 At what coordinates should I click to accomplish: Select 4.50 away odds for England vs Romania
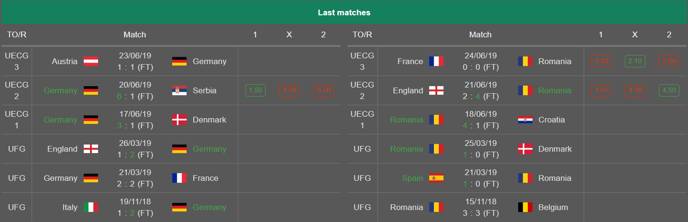[669, 90]
